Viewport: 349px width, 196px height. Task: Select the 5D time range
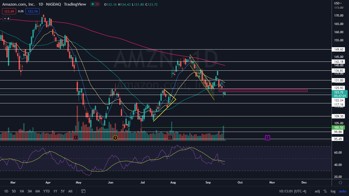tap(14, 191)
